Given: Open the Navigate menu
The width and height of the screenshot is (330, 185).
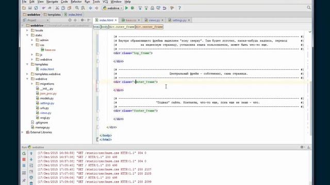Looking at the screenshot, I should click(x=52, y=2).
